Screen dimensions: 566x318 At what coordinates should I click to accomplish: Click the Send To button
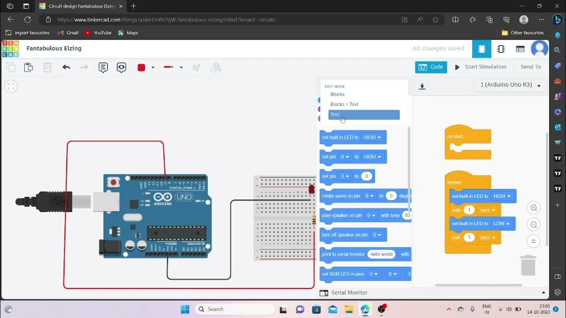pyautogui.click(x=531, y=67)
